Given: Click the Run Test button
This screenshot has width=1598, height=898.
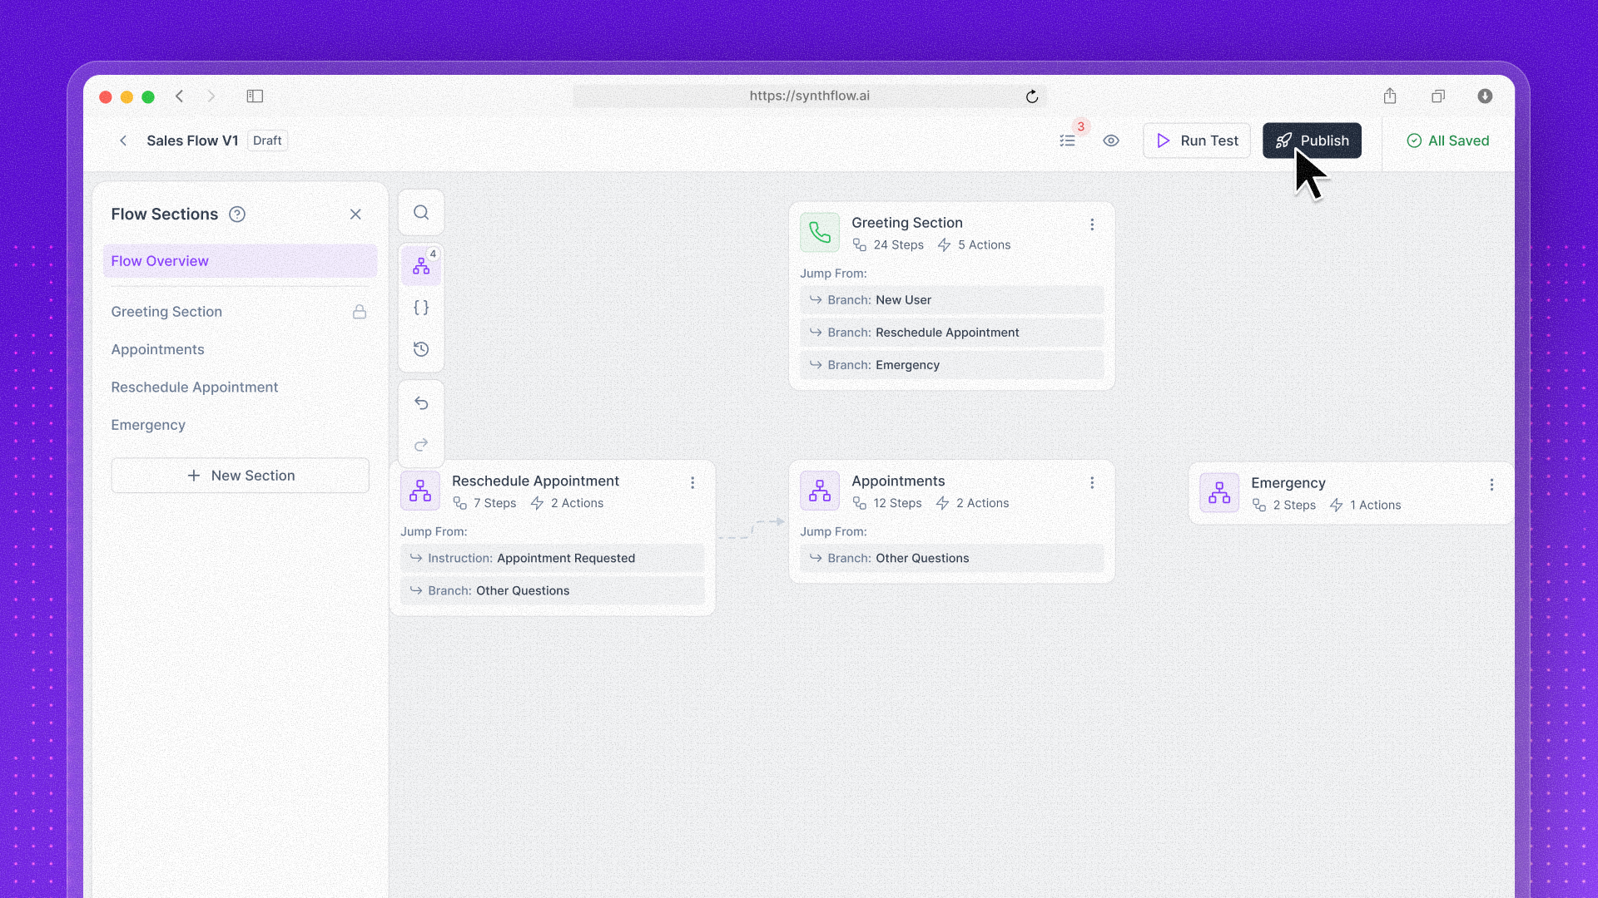Looking at the screenshot, I should tap(1197, 141).
